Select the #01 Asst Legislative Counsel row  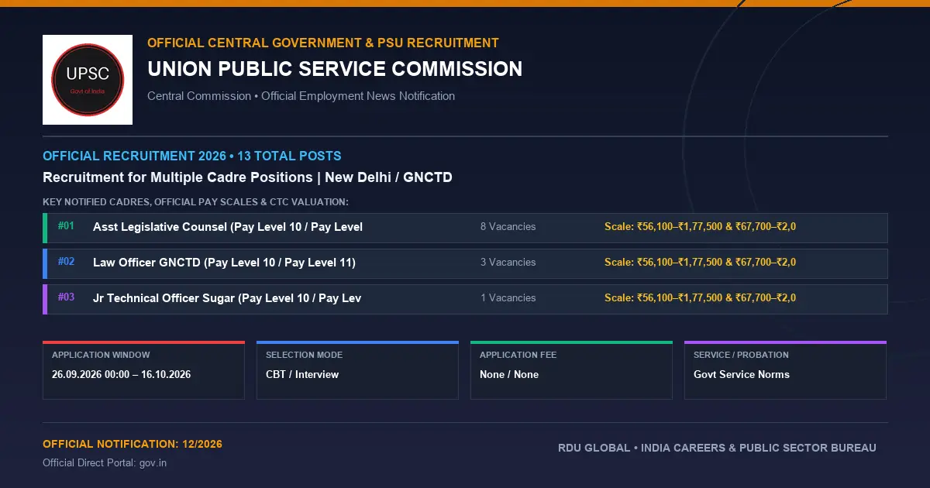465,228
